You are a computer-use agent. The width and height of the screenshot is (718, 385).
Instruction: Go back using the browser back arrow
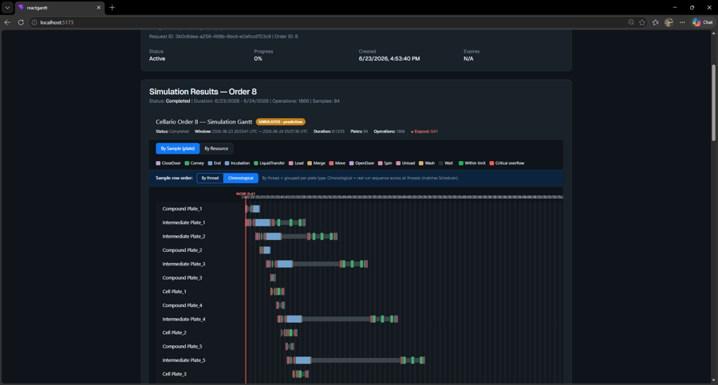coord(7,22)
